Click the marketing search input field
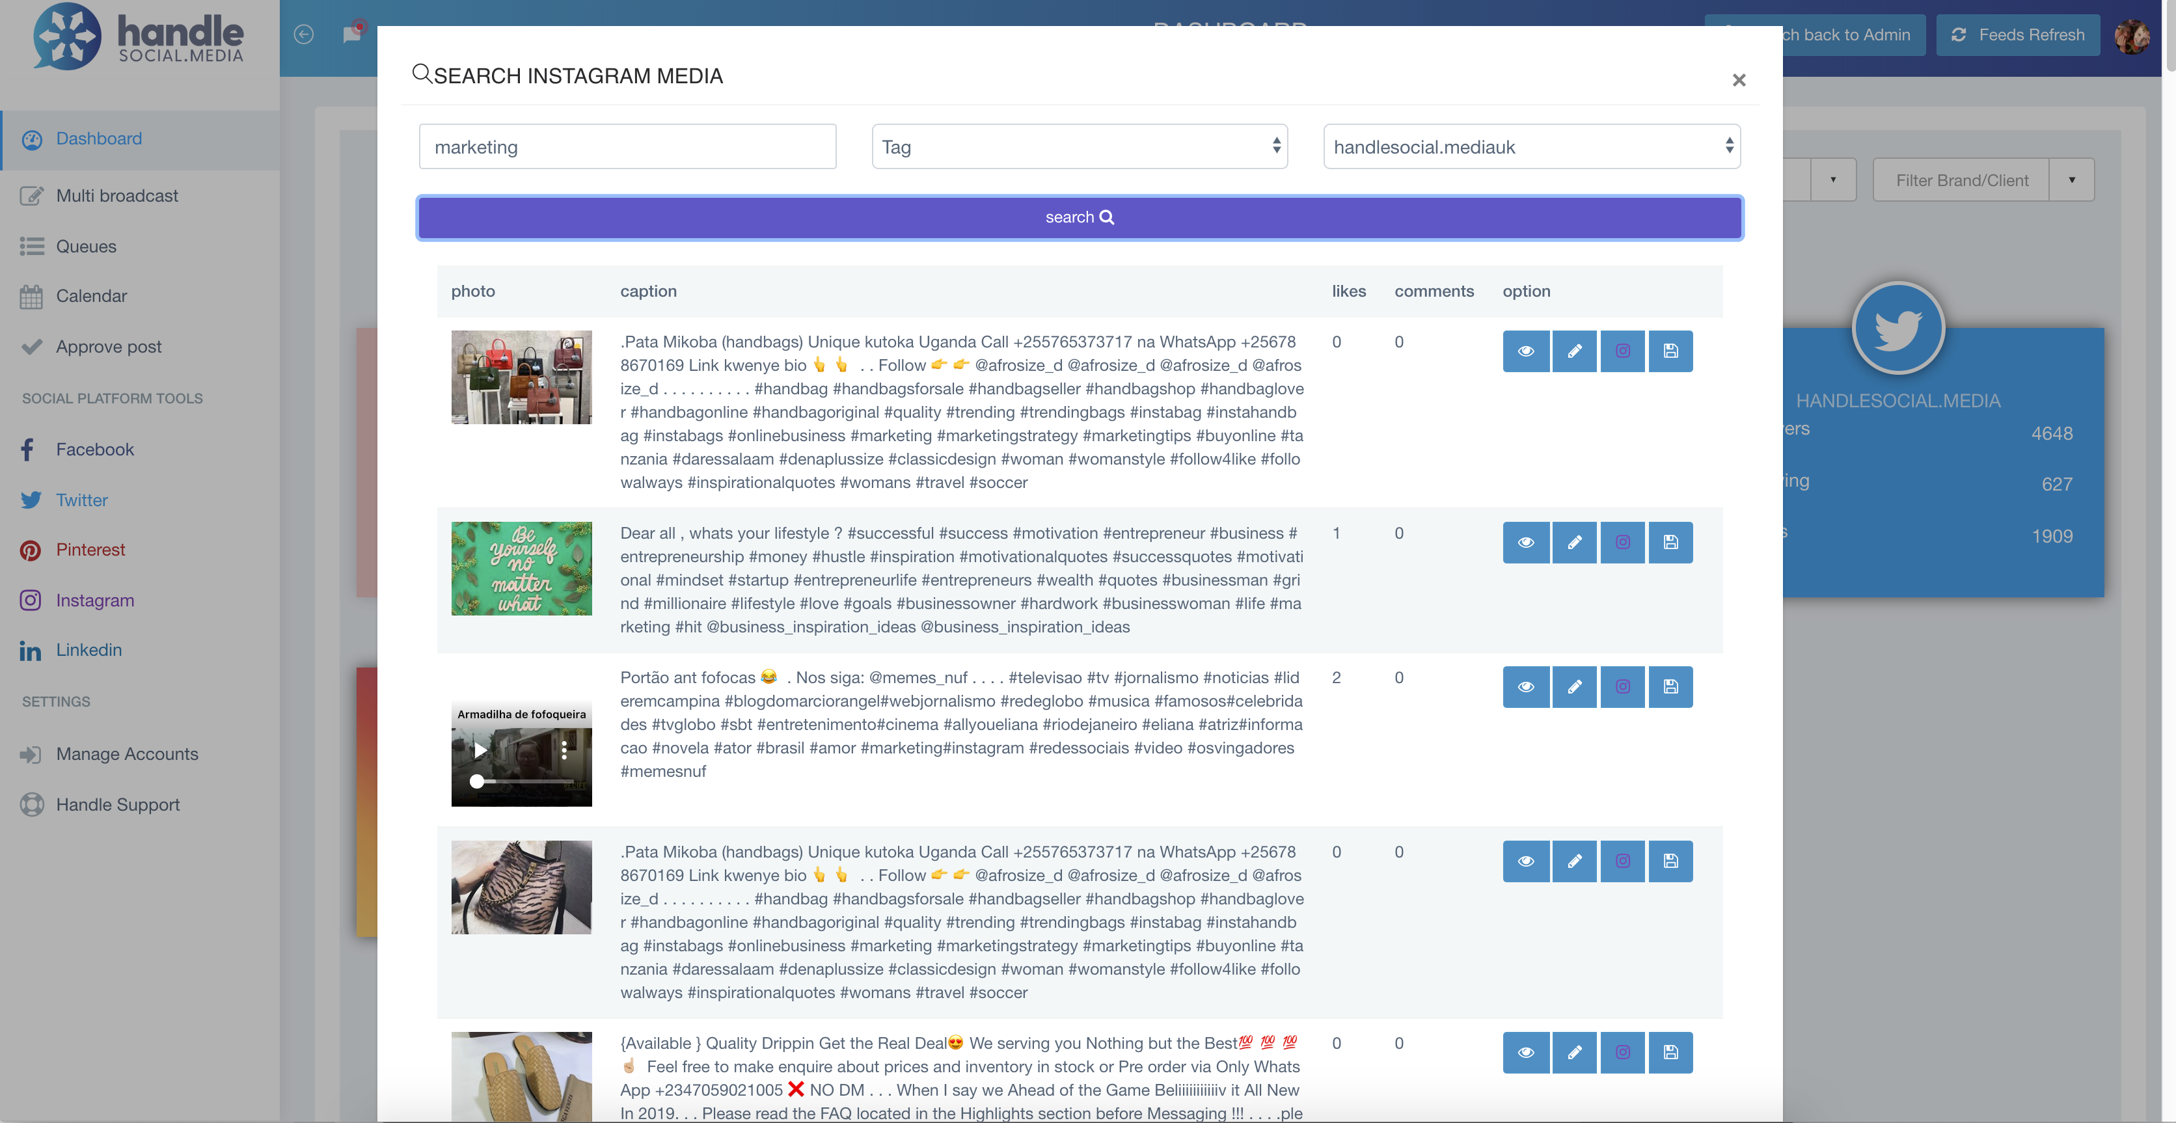 (627, 147)
